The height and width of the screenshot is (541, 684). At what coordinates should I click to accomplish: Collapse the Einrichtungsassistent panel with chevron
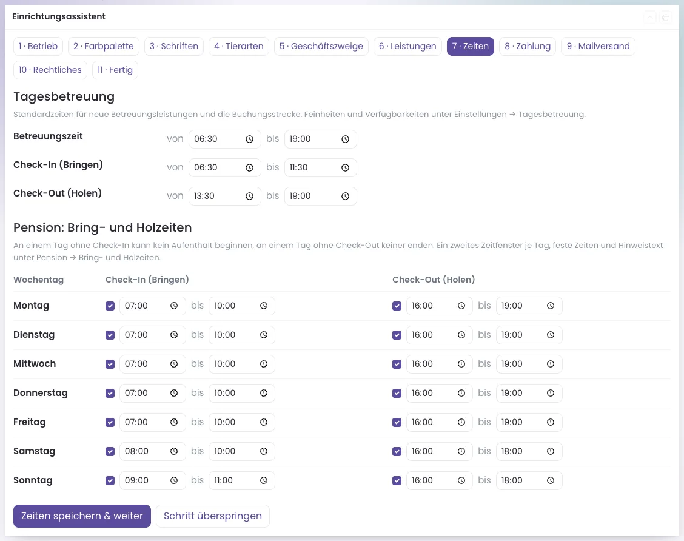tap(650, 18)
